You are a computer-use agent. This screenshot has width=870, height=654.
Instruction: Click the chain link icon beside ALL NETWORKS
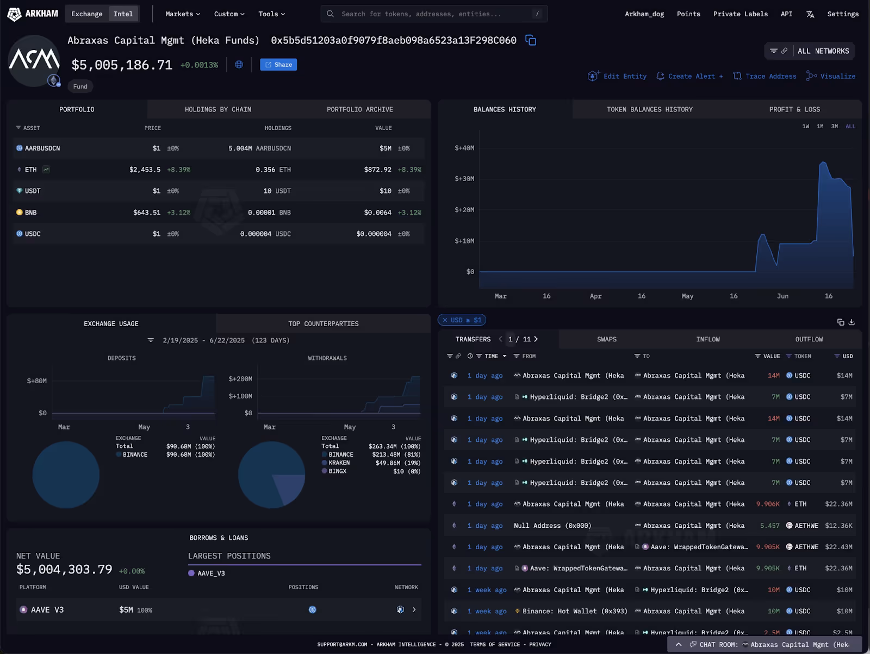[x=783, y=51]
